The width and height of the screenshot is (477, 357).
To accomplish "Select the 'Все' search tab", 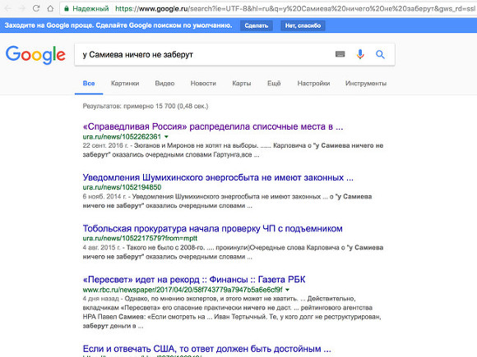I will click(x=89, y=84).
